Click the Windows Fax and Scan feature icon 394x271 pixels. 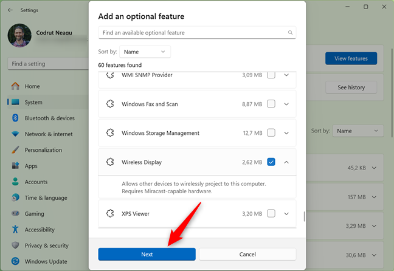coord(110,104)
